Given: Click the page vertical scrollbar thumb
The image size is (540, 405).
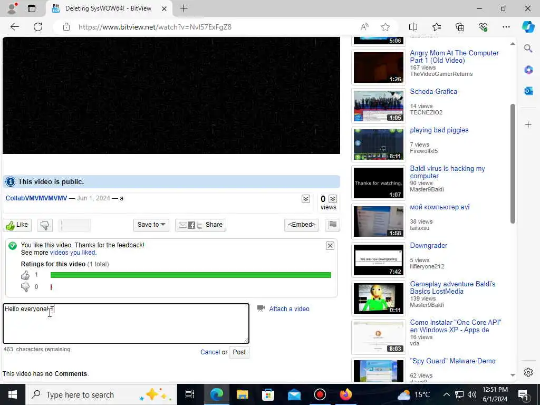Looking at the screenshot, I should click(513, 163).
